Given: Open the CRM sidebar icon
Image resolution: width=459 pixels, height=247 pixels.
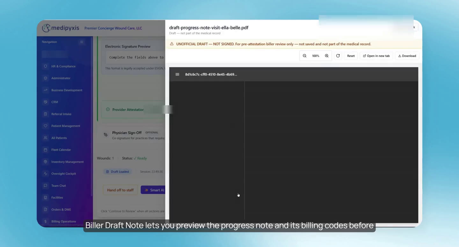Looking at the screenshot, I should click(x=45, y=102).
